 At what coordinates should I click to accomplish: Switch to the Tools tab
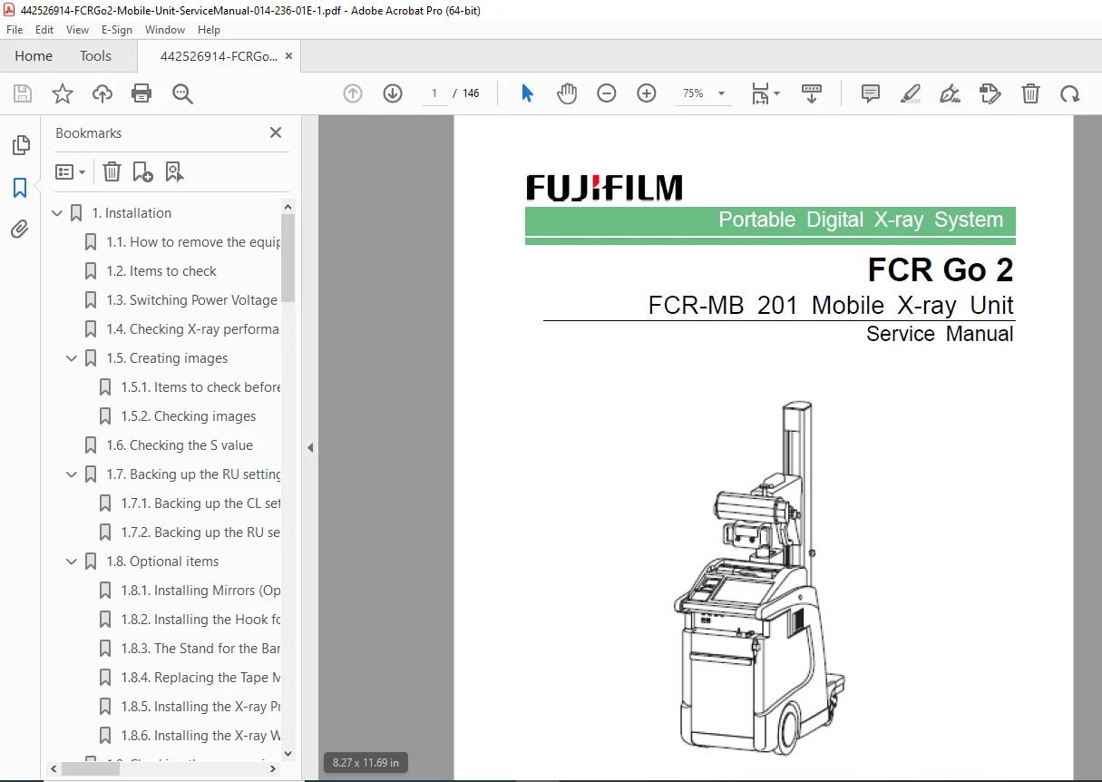[x=95, y=56]
